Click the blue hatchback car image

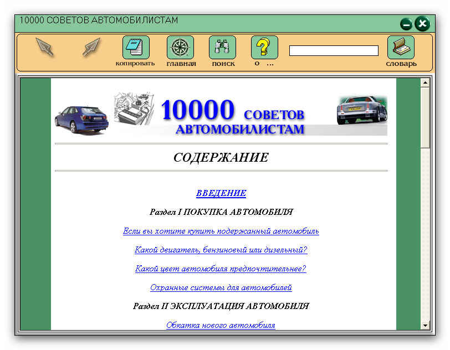82,120
